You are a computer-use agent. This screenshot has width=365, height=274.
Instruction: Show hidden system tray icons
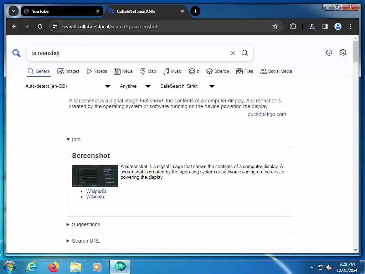click(312, 267)
